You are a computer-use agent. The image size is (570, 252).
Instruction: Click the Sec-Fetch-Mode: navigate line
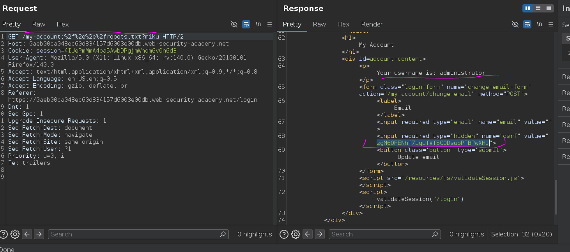pyautogui.click(x=50, y=135)
